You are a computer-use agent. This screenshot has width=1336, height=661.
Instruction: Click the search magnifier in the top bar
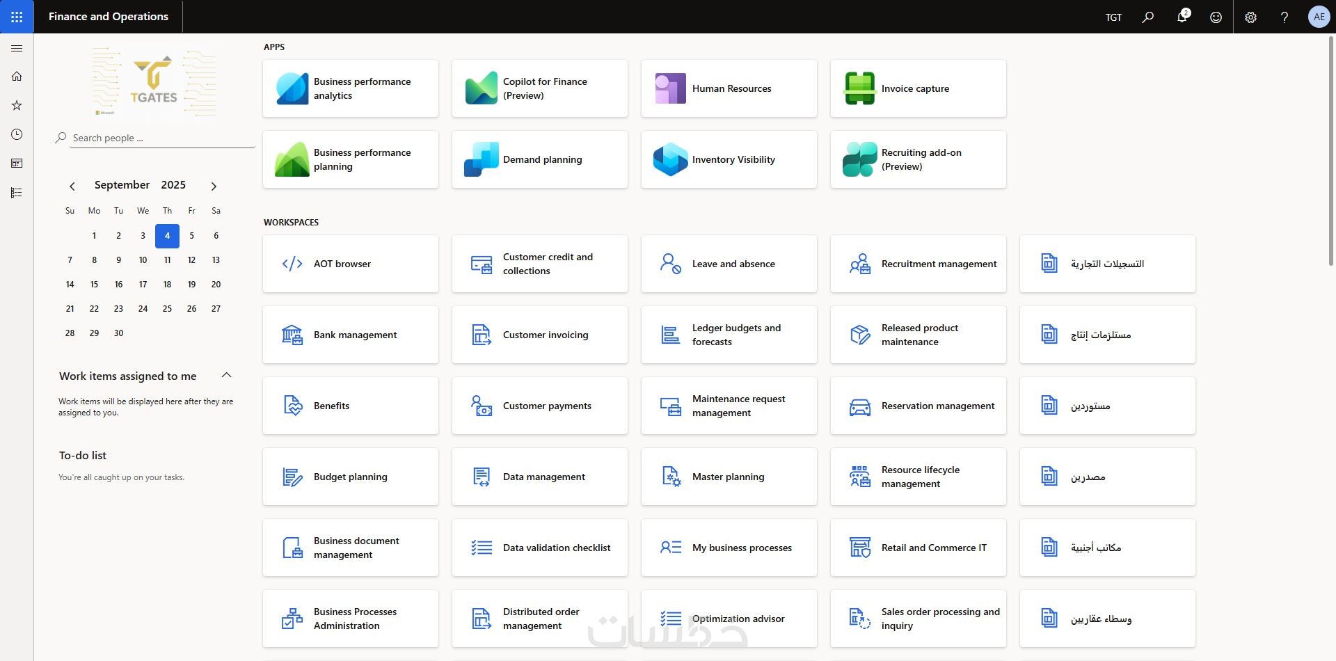tap(1148, 17)
